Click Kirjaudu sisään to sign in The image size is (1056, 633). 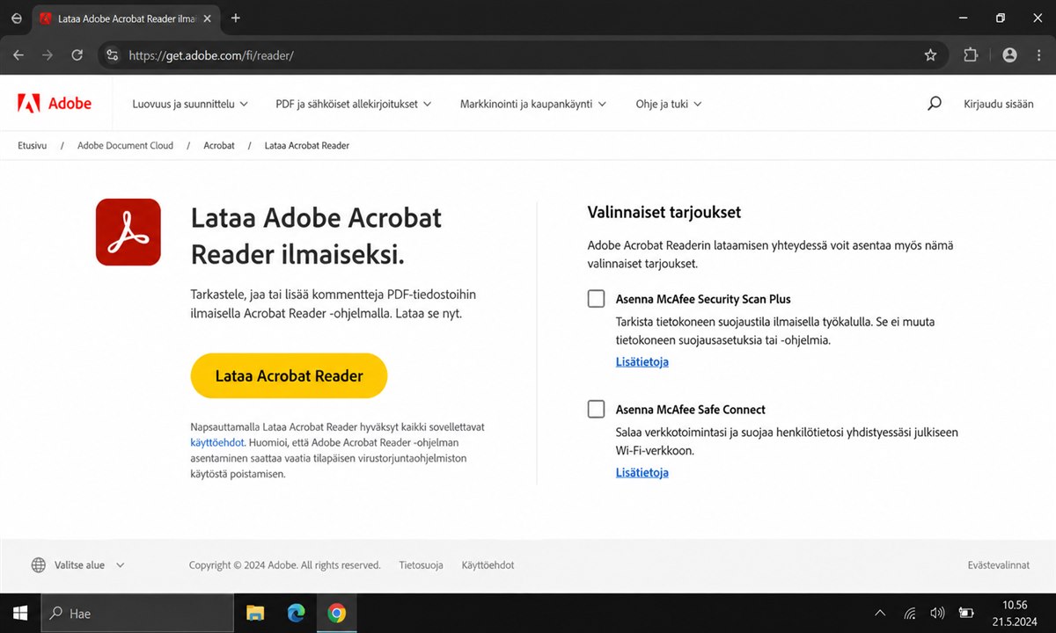tap(999, 104)
